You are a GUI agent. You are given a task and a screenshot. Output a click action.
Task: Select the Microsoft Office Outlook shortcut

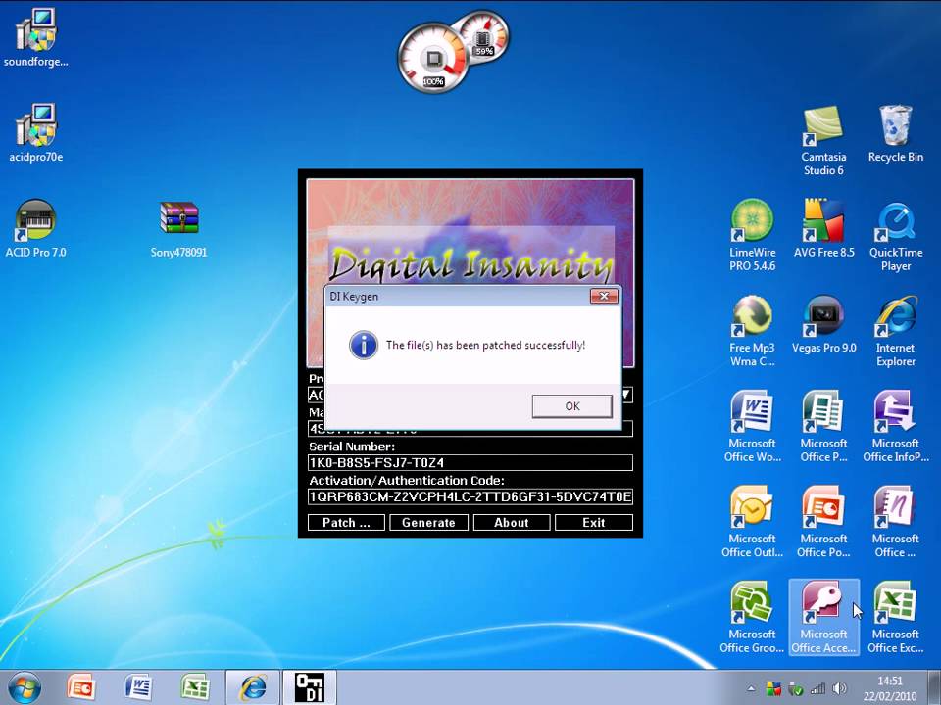(x=752, y=522)
